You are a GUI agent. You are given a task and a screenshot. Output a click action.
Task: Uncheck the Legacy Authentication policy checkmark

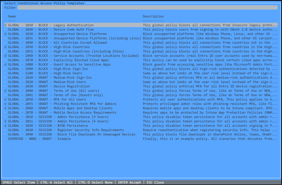click(6, 25)
